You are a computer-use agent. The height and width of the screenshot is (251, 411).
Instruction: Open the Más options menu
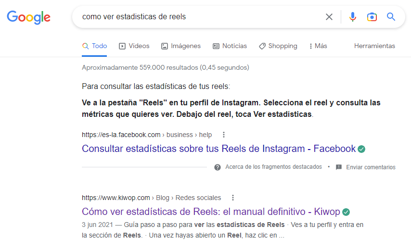point(318,46)
